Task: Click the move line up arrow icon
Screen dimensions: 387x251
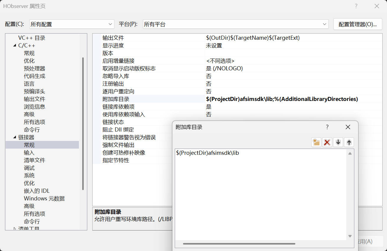Action: (349, 142)
